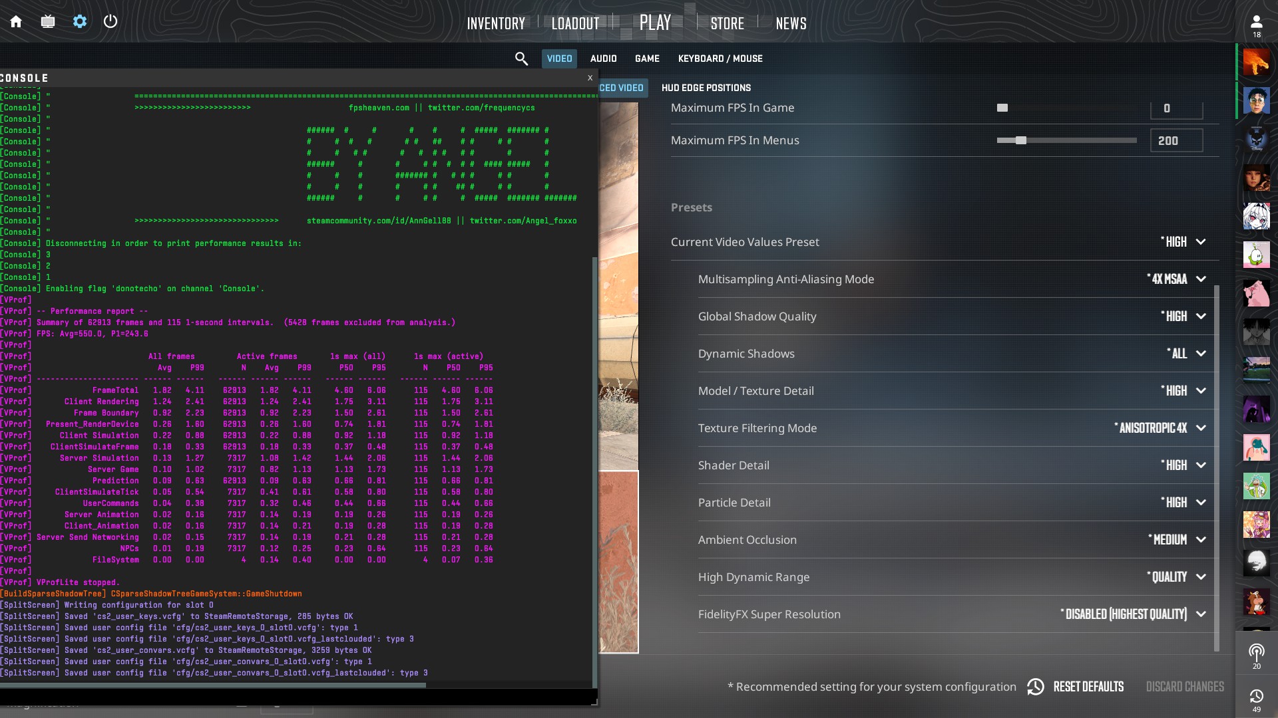Switch to the Audio settings tab
The image size is (1278, 718).
[x=603, y=59]
